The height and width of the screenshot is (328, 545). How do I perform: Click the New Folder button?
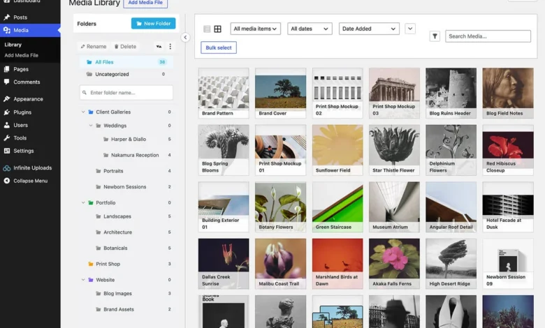(153, 24)
